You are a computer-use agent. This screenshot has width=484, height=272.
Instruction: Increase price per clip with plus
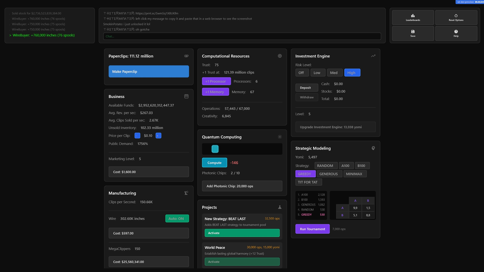158,136
